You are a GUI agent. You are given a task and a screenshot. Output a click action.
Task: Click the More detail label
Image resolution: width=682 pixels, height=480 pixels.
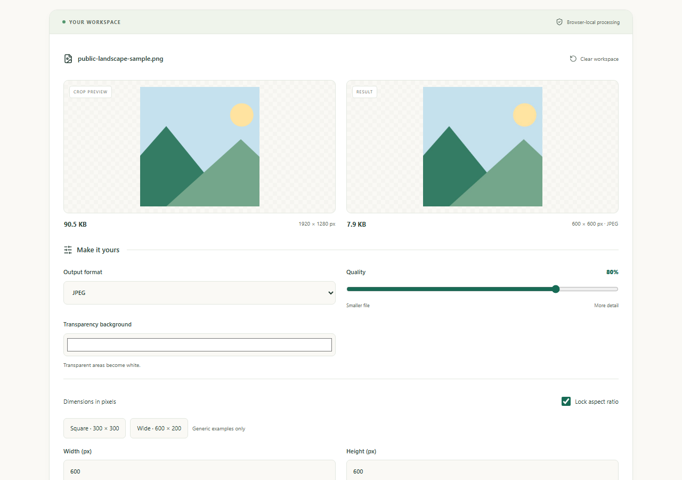point(606,306)
